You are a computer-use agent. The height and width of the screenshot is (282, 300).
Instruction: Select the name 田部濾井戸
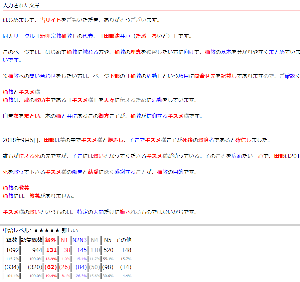[117, 36]
